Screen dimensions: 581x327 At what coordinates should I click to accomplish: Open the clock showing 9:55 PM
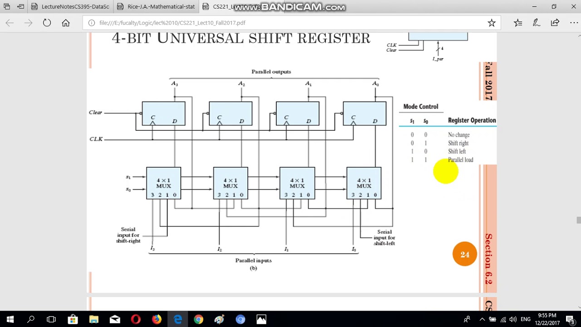pyautogui.click(x=547, y=319)
